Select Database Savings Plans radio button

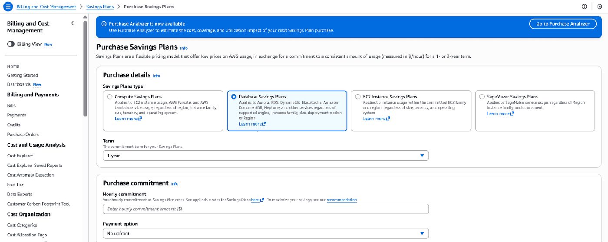(x=234, y=97)
